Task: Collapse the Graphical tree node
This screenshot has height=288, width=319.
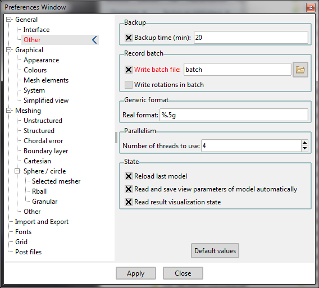Action: [x=9, y=50]
